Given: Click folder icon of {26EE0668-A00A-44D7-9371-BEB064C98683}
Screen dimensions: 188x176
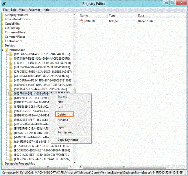Looking at the screenshot, I should pyautogui.click(x=11, y=67).
